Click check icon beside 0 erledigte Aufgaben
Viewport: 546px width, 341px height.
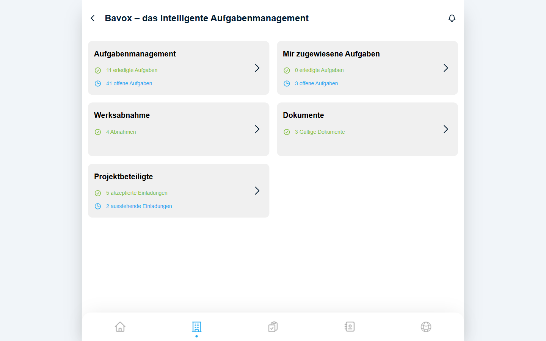(287, 70)
